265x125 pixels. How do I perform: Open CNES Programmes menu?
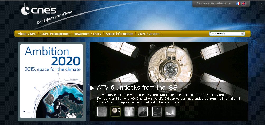(x=55, y=34)
